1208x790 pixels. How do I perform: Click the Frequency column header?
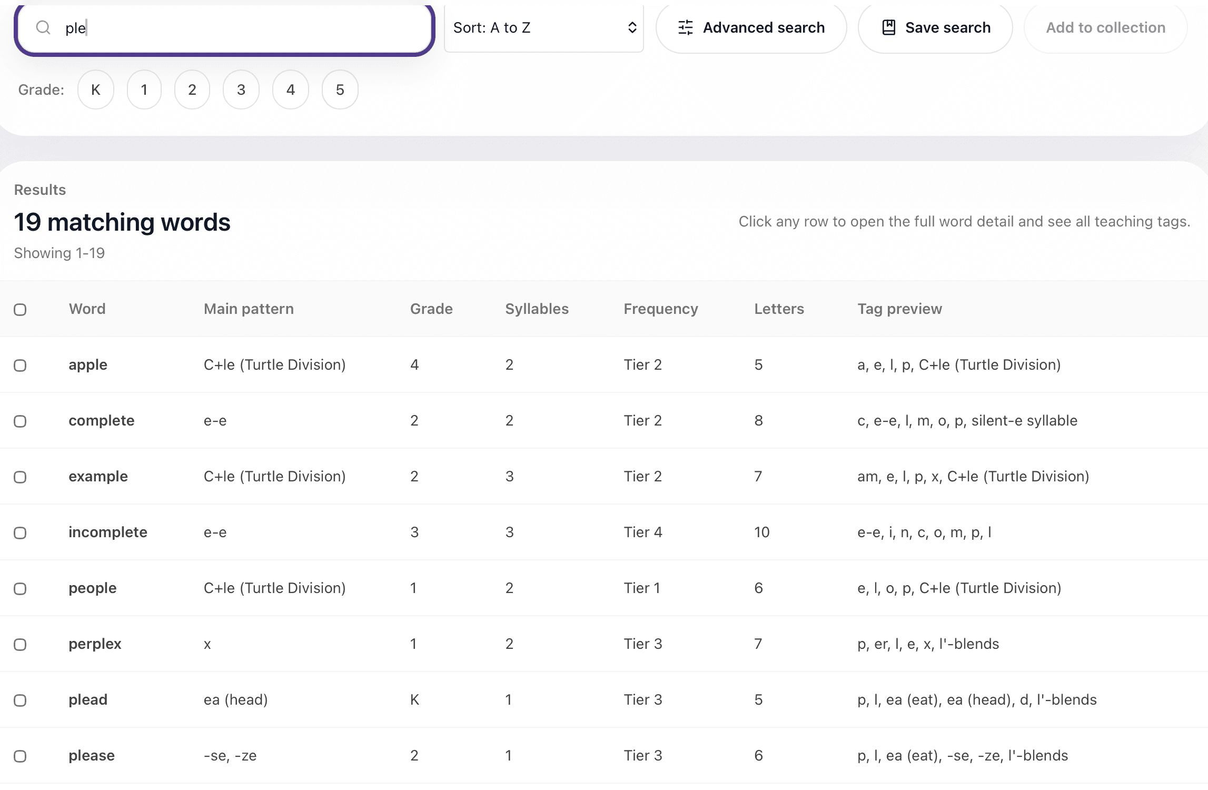[661, 309]
